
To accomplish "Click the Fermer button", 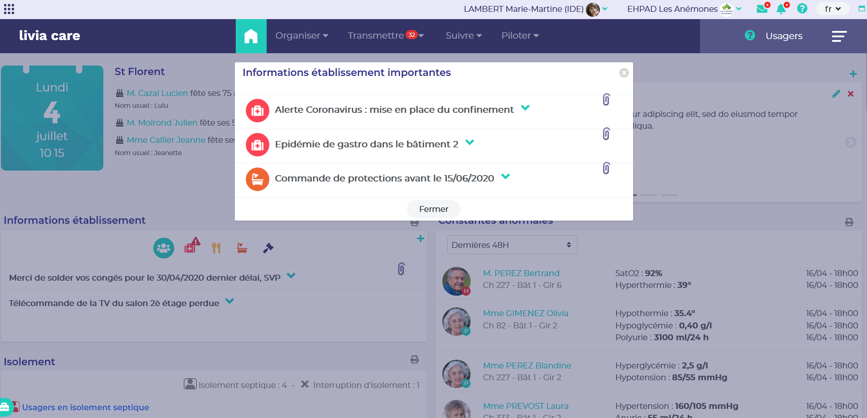I will click(433, 209).
